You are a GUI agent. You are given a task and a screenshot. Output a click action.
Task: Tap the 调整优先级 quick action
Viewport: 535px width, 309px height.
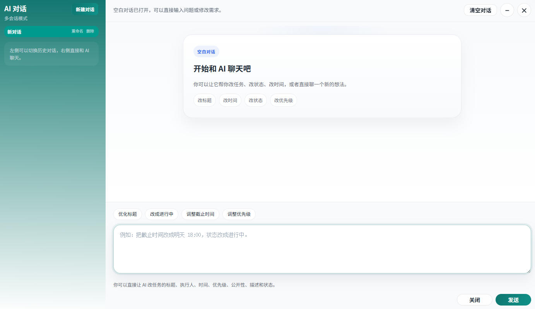[x=239, y=214]
